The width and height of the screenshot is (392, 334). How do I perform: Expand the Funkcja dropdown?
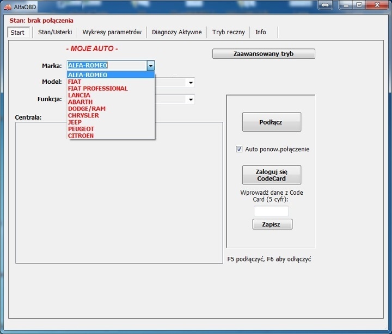click(x=191, y=100)
